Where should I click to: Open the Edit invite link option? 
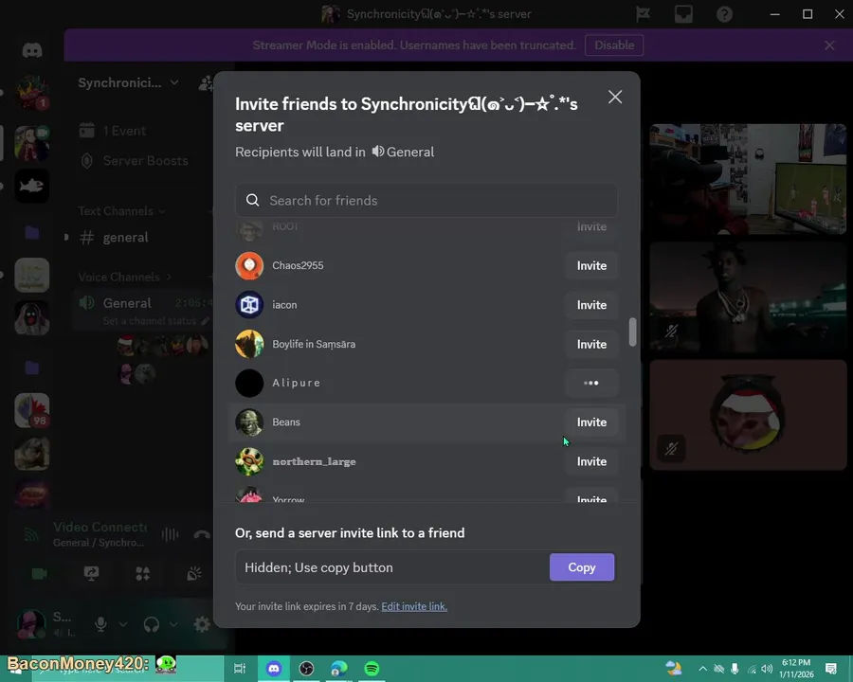pyautogui.click(x=414, y=606)
